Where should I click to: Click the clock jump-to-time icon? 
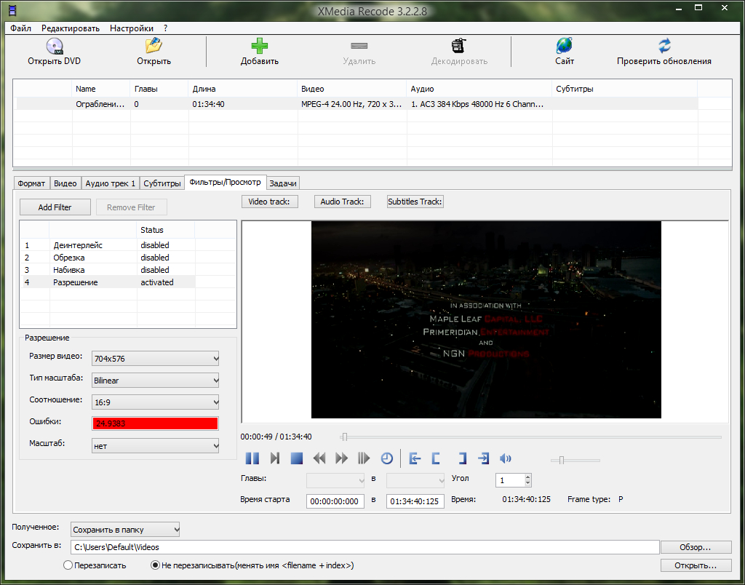click(387, 458)
